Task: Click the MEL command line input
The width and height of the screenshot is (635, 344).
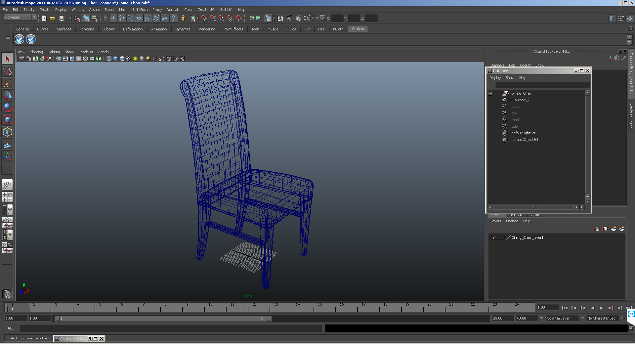Action: (171, 328)
